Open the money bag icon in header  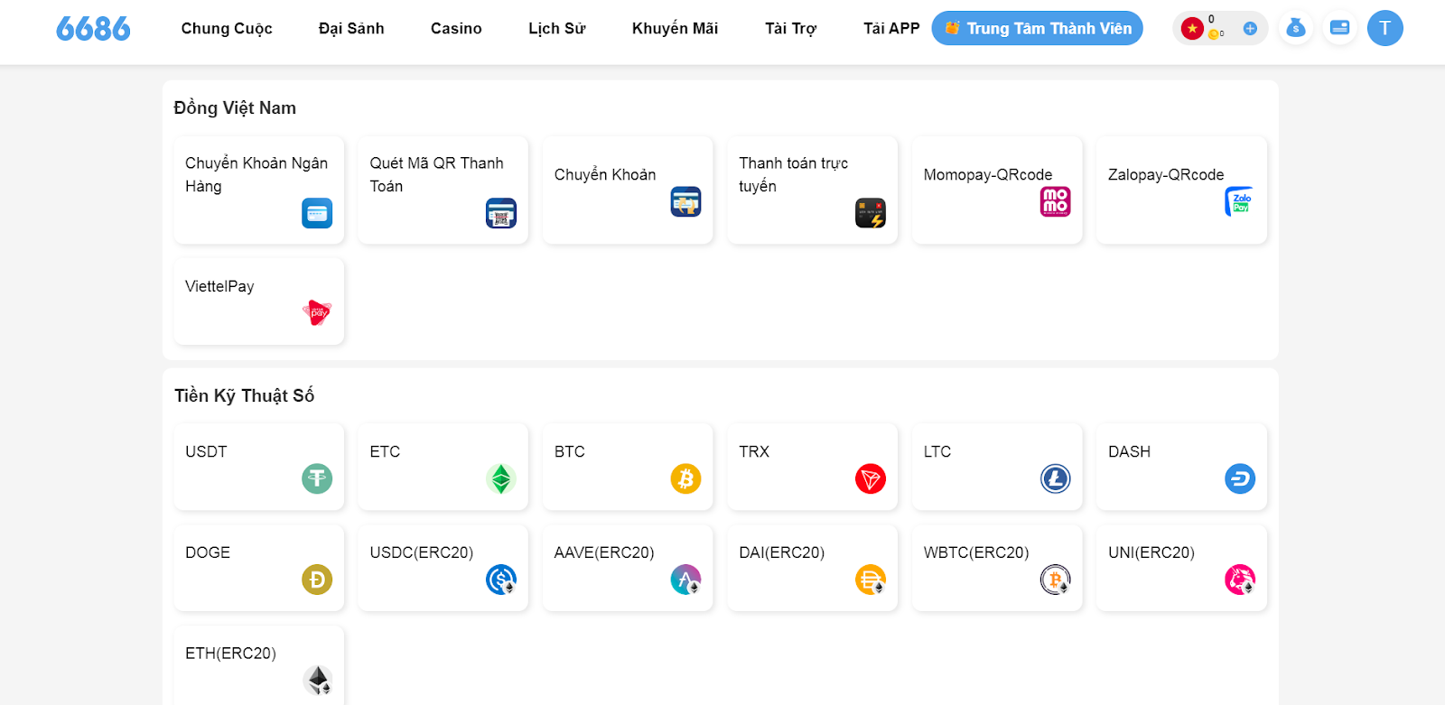(1296, 28)
